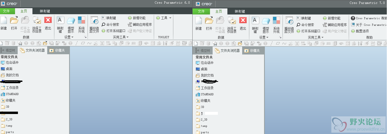This screenshot has width=387, height=134.
Task: Select 3D folder in Creo 7.0 browser
Action: point(200,107)
